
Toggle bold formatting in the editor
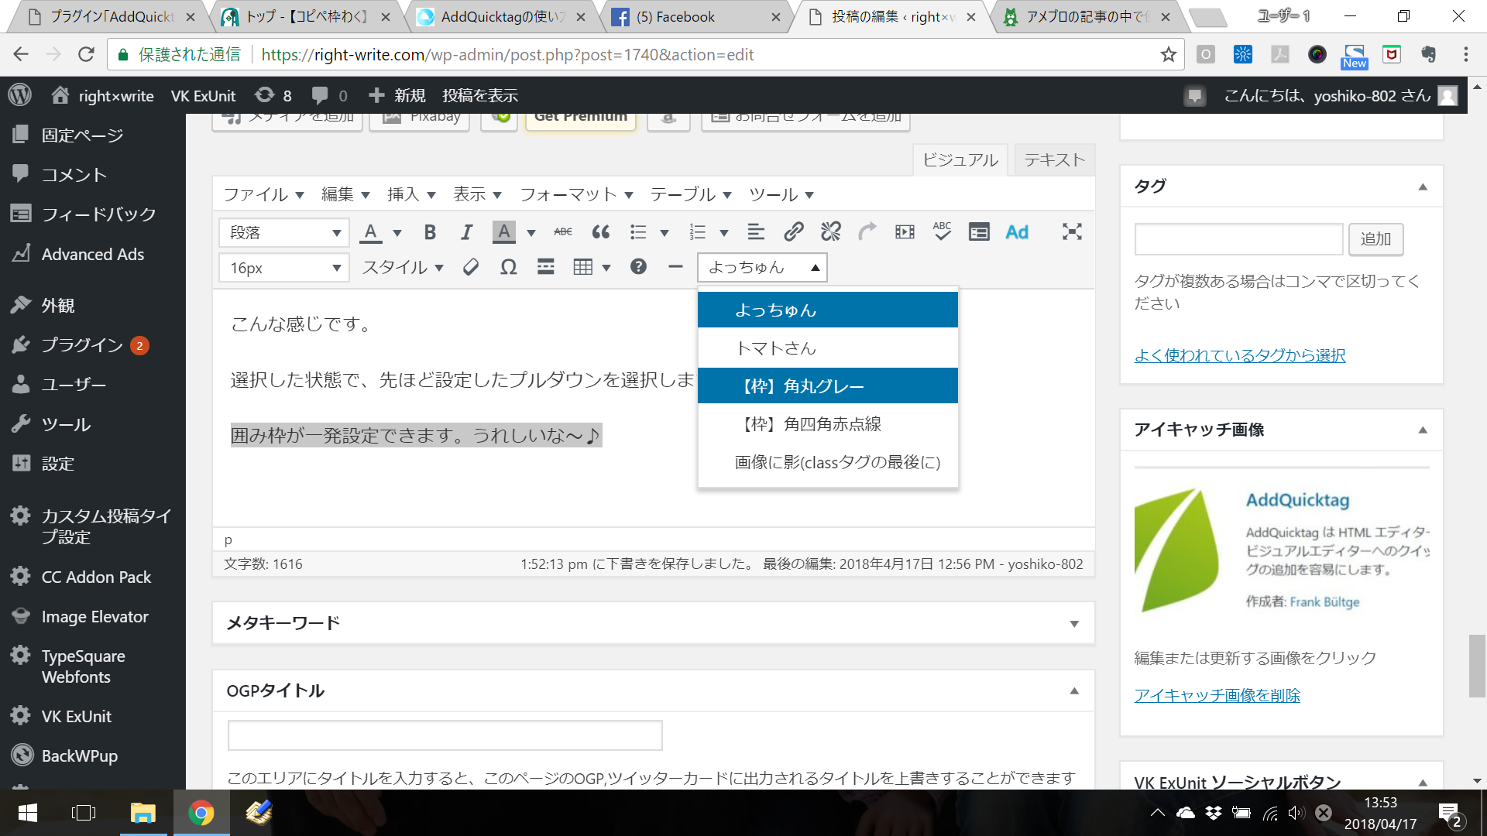pos(430,232)
